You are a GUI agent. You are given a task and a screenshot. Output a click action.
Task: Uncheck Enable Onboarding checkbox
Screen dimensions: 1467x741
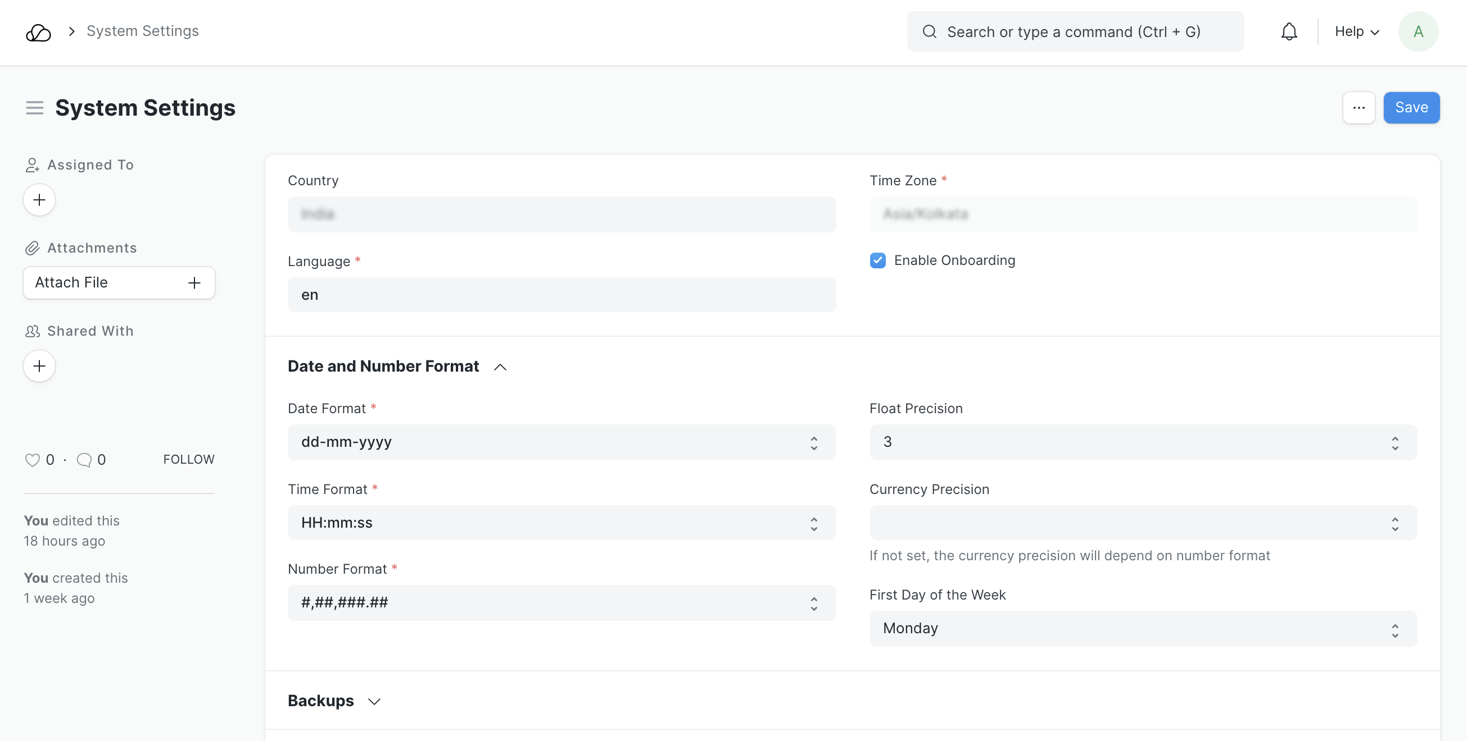[x=877, y=260]
